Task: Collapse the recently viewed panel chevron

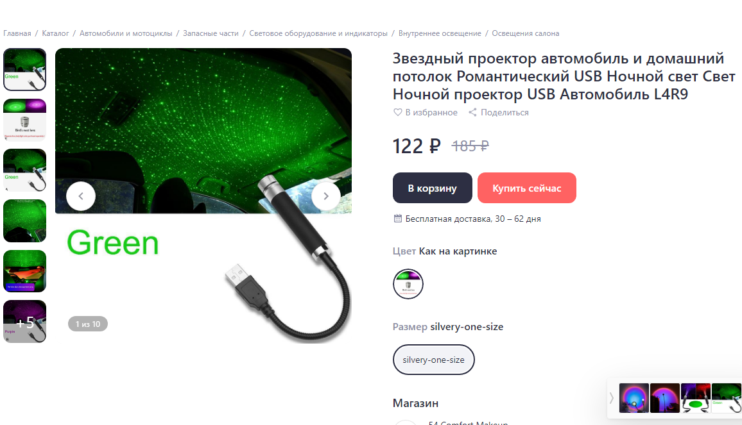Action: (612, 398)
